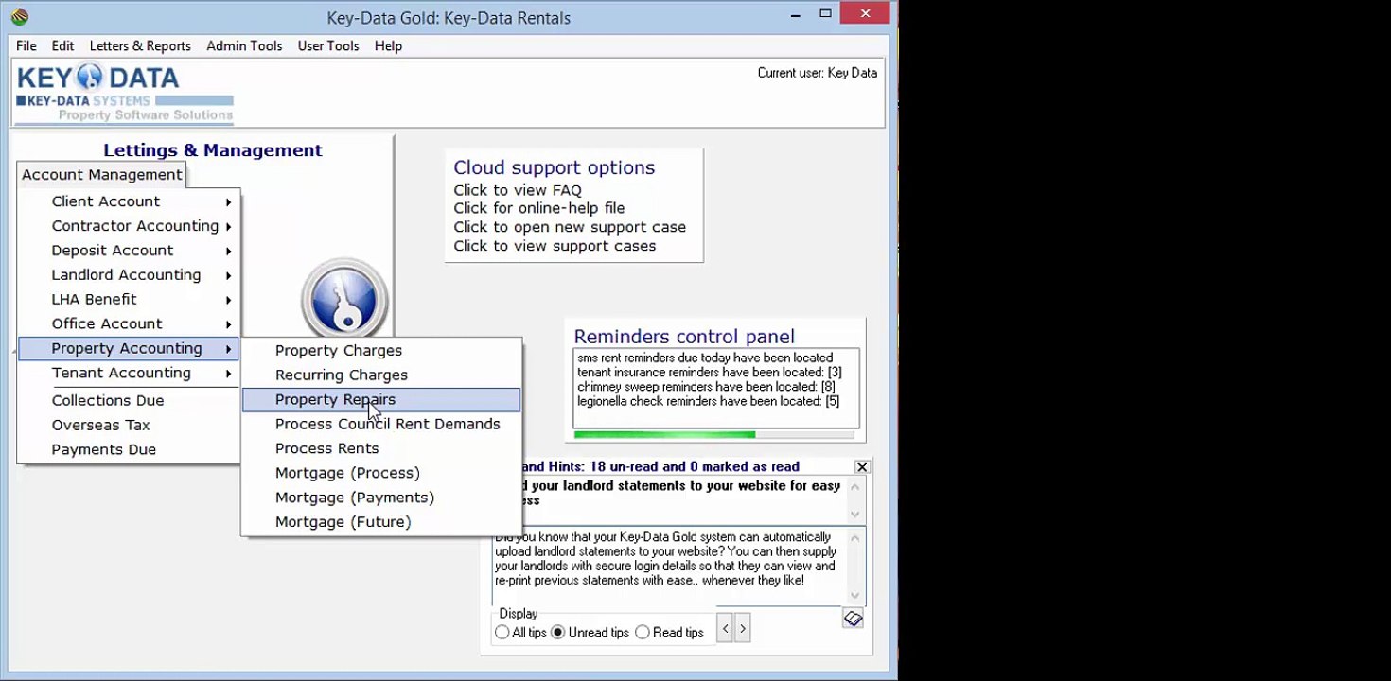Select Mortgage (Process) in the submenu
This screenshot has height=681, width=1391.
pos(381,474)
